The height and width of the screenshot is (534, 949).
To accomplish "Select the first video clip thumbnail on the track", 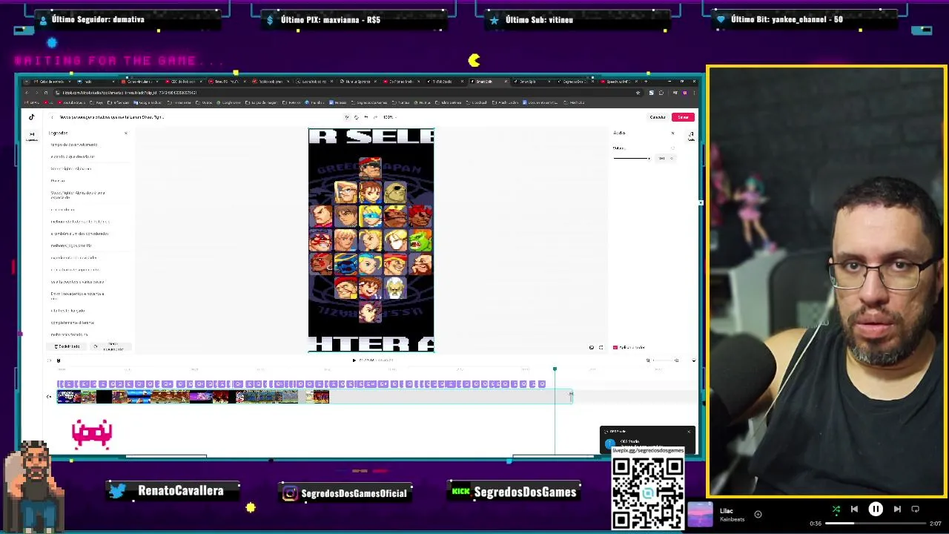I will click(68, 397).
